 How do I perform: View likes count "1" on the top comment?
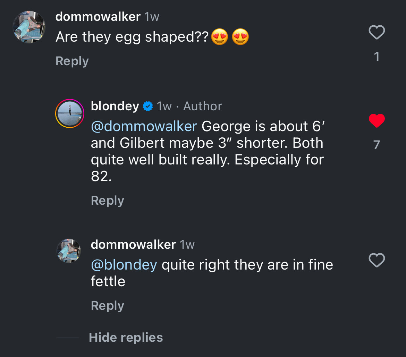click(377, 57)
